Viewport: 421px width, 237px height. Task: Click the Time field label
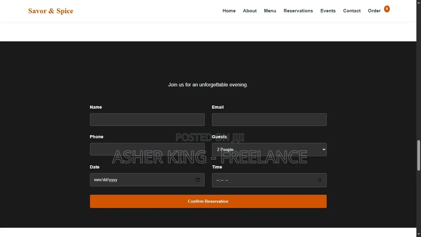(217, 167)
